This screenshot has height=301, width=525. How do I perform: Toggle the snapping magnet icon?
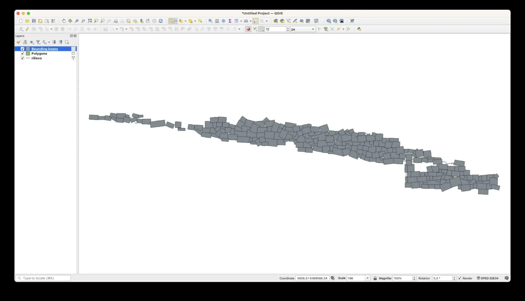[x=248, y=29]
